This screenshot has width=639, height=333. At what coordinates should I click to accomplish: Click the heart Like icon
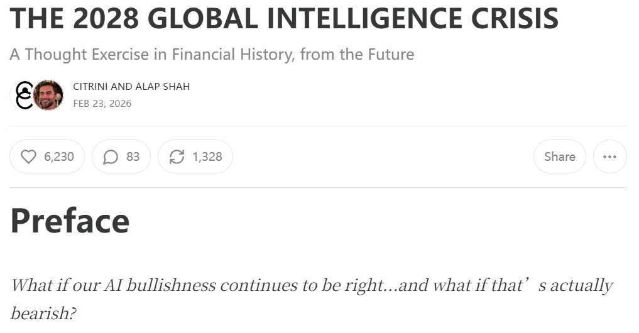(x=28, y=156)
